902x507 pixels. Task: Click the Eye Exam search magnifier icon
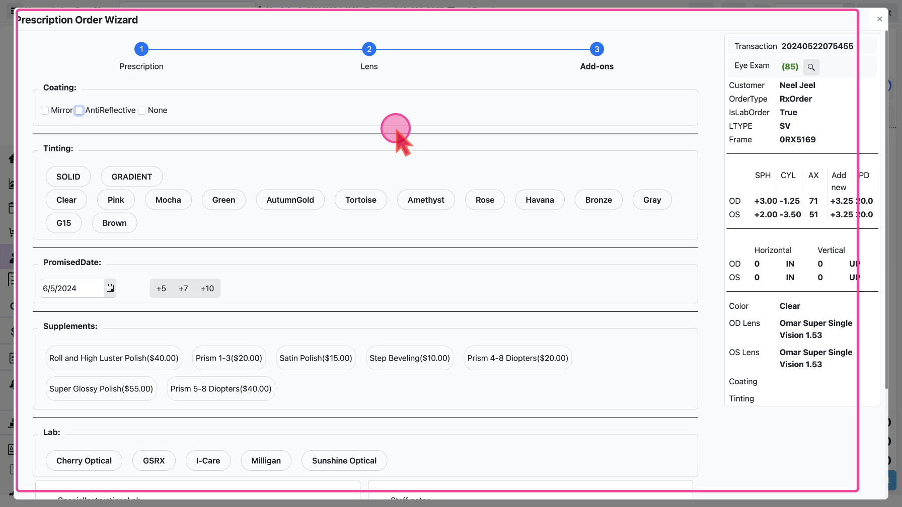click(x=811, y=67)
